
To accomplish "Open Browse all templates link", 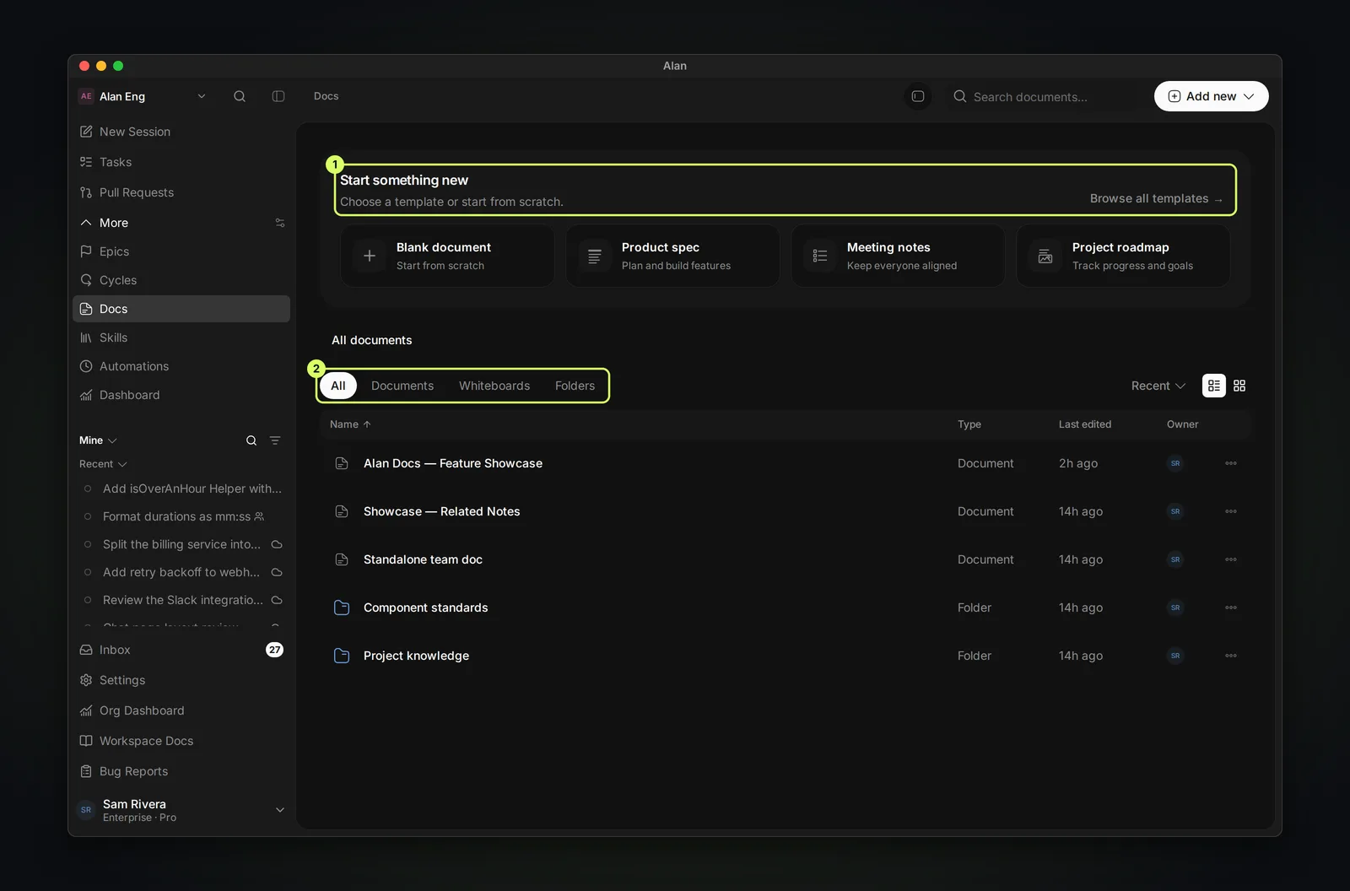I will click(1156, 198).
